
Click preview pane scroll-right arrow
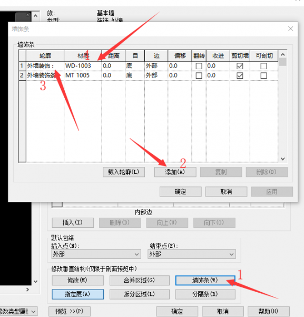27,290
